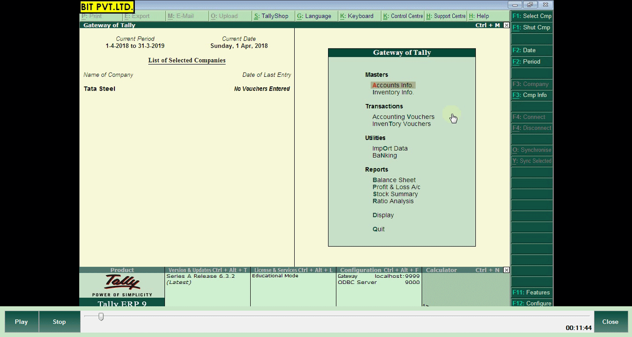Open the Support Centre
This screenshot has width=632, height=337.
coord(445,16)
